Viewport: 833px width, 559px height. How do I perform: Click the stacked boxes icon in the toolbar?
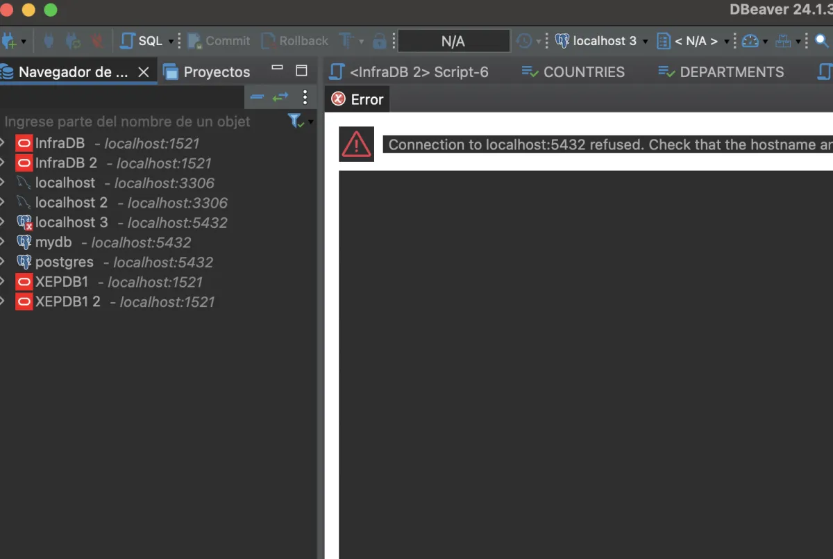click(x=783, y=41)
